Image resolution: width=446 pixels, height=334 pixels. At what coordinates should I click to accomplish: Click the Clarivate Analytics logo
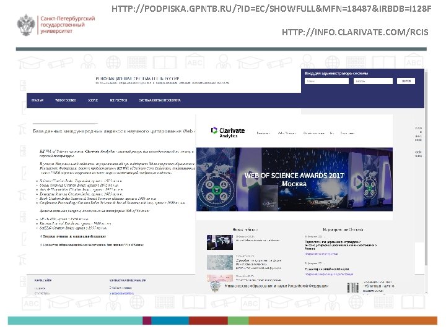tap(228, 132)
